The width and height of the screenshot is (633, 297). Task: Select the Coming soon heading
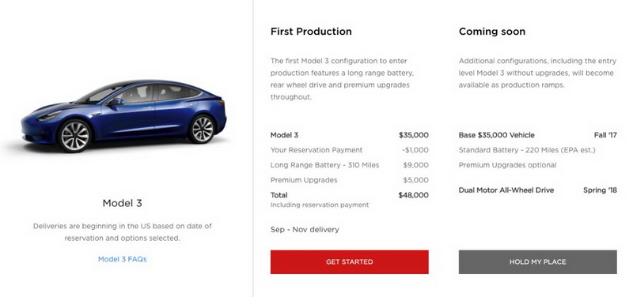491,32
